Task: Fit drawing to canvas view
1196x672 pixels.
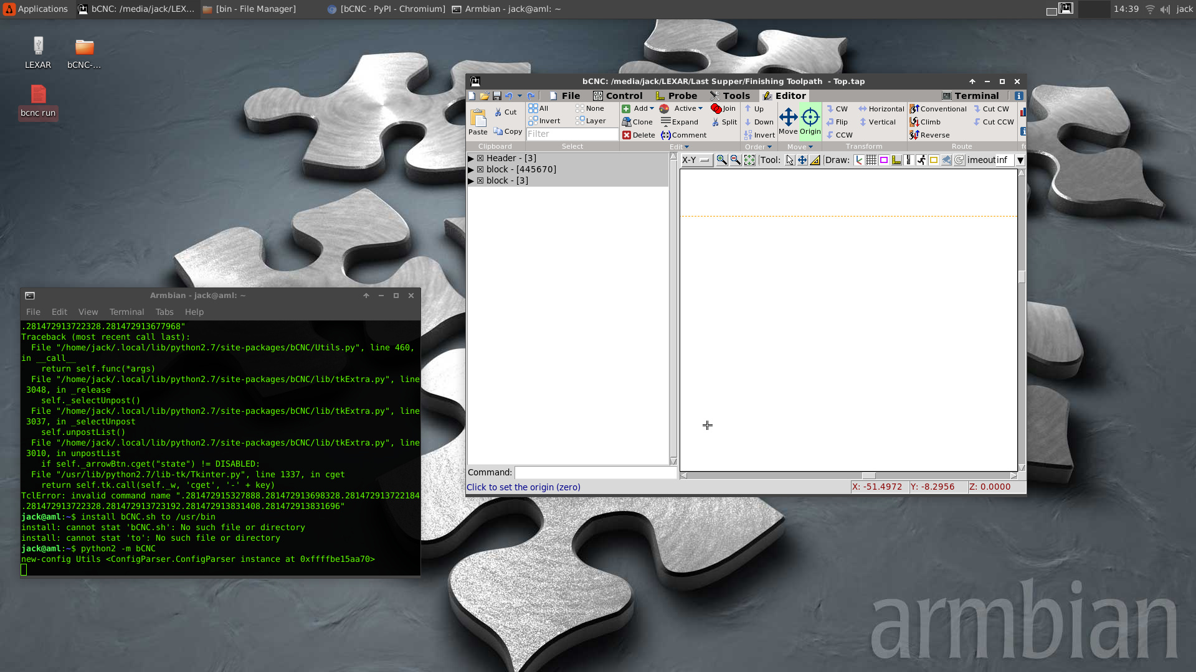Action: point(749,160)
